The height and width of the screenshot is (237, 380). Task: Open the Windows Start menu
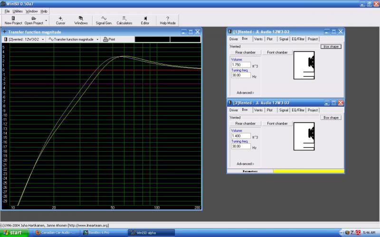click(x=13, y=233)
